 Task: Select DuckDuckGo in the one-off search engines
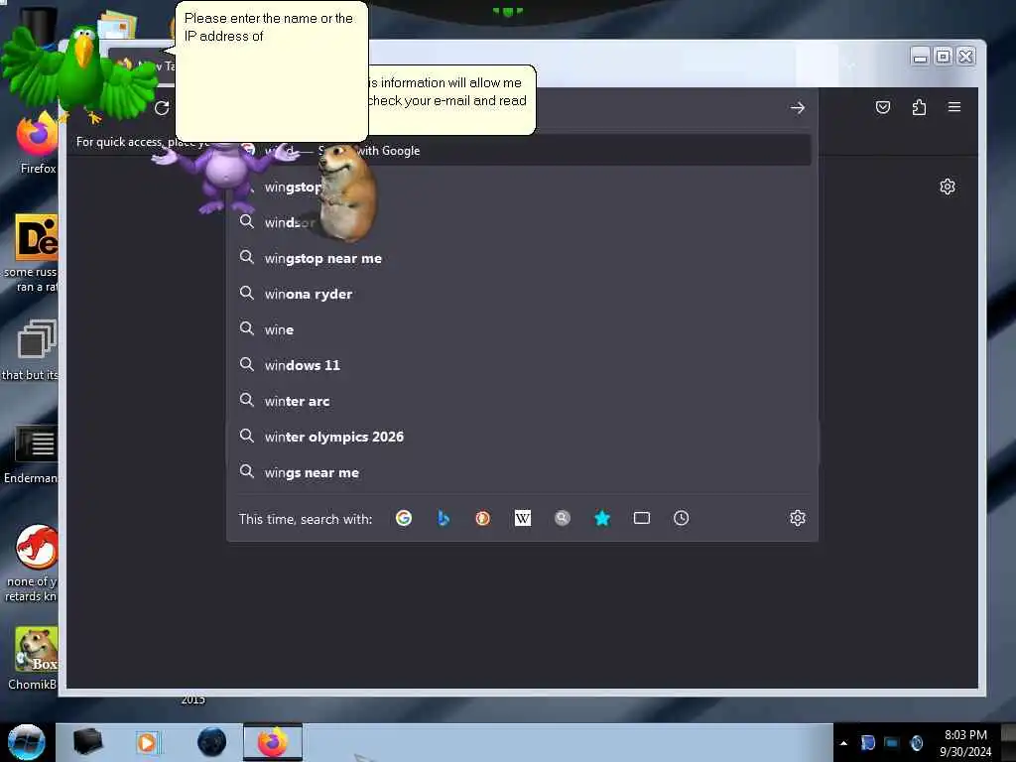tap(483, 518)
